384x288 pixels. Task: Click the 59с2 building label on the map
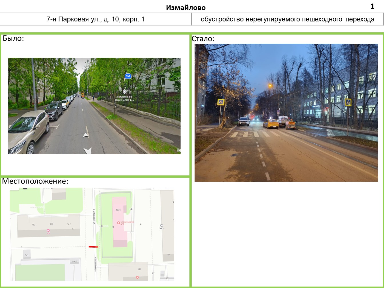click(x=75, y=261)
